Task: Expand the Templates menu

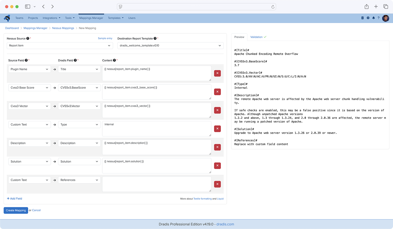Action: click(x=116, y=18)
